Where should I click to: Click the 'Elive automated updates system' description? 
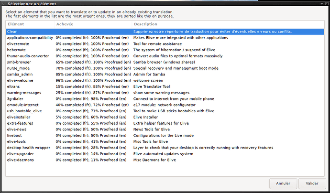click(x=163, y=154)
